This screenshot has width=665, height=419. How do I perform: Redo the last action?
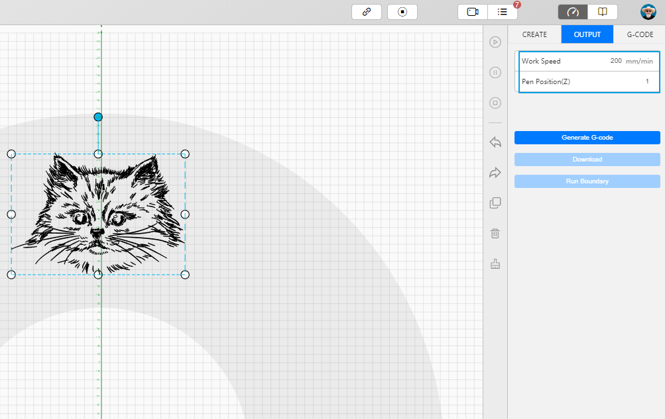495,173
